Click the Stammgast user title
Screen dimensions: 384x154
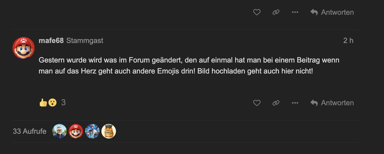tap(85, 41)
